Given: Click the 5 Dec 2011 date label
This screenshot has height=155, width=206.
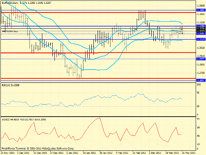Looking at the screenshot, I should (x=23, y=153).
